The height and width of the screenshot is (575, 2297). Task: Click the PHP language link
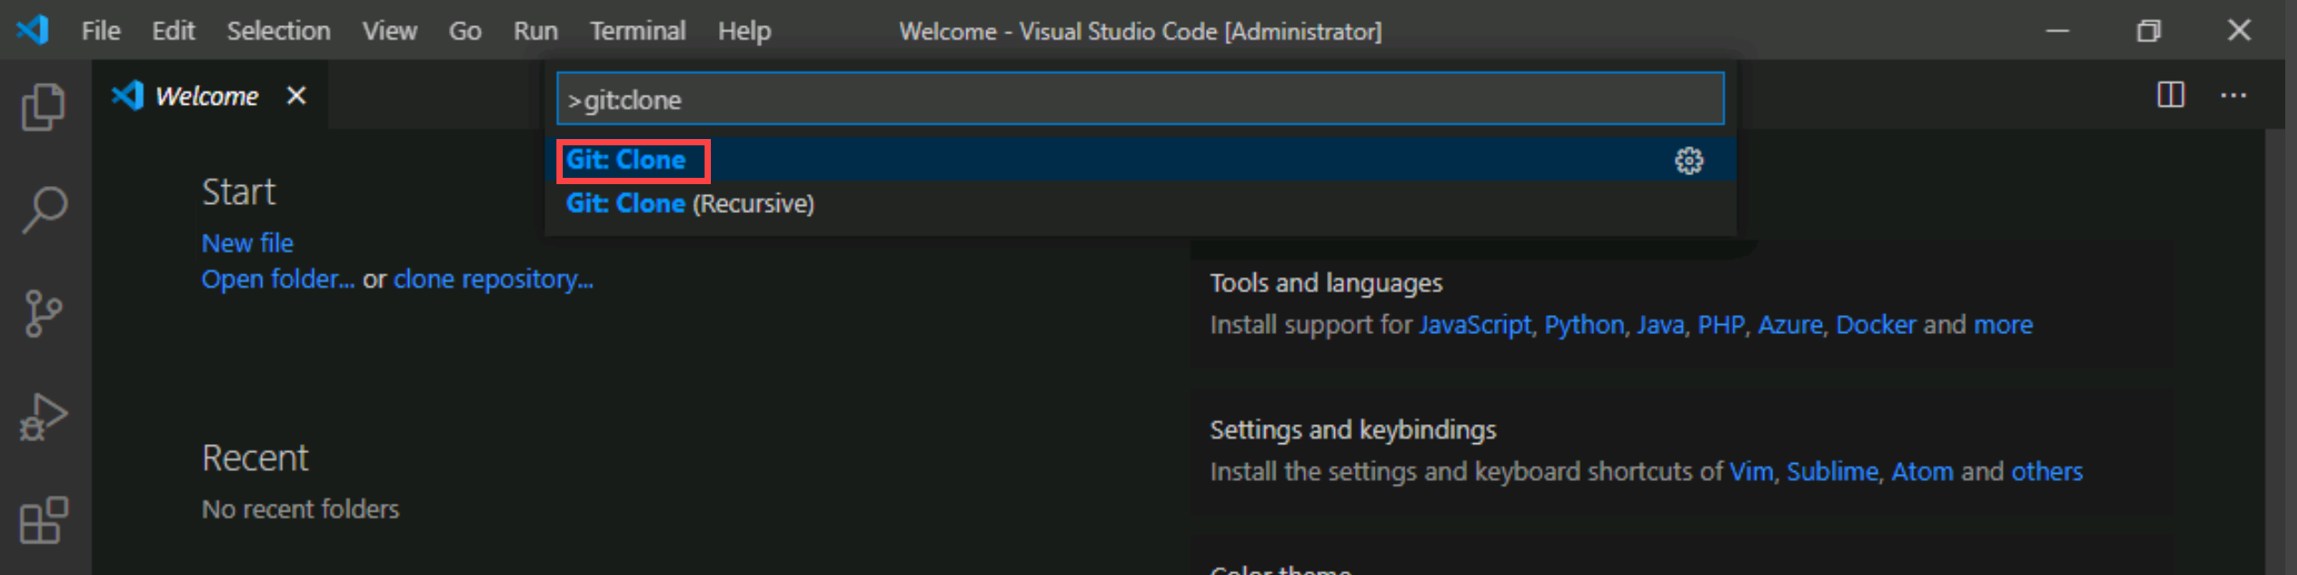1721,324
